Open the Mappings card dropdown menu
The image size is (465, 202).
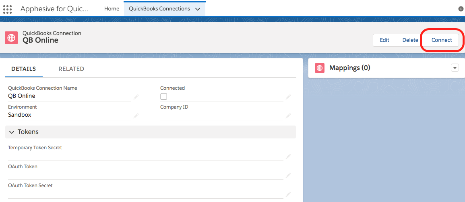tap(455, 68)
